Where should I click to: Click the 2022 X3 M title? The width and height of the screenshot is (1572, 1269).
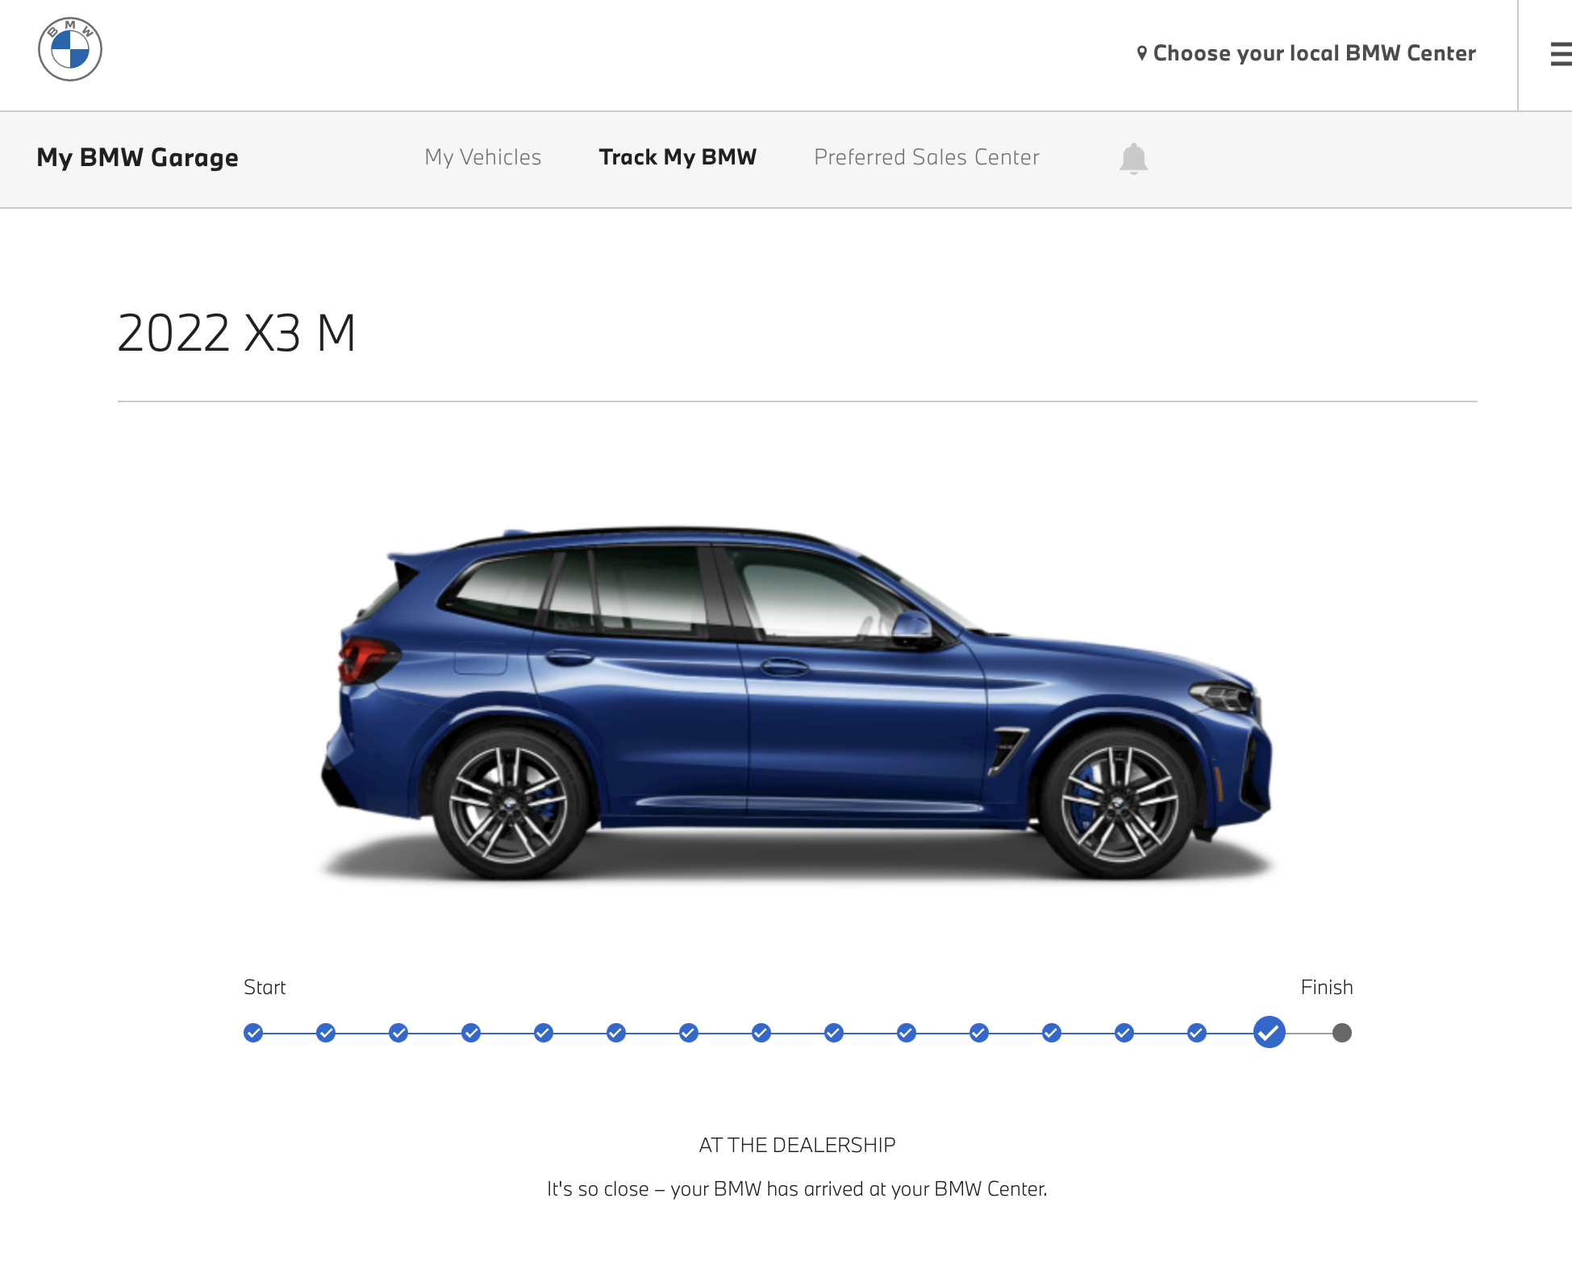click(236, 333)
